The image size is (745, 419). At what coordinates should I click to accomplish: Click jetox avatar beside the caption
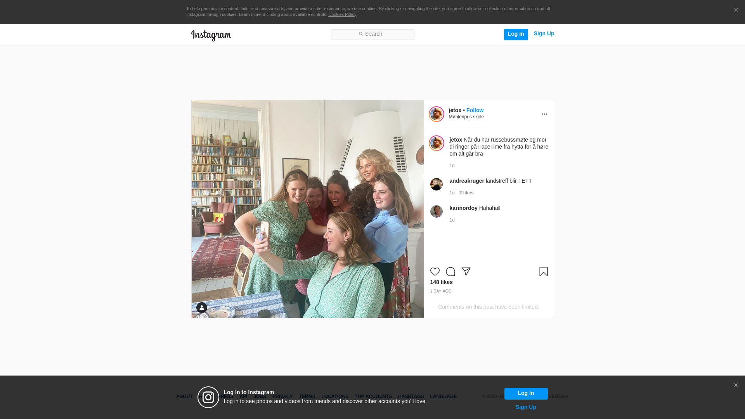coord(436,143)
